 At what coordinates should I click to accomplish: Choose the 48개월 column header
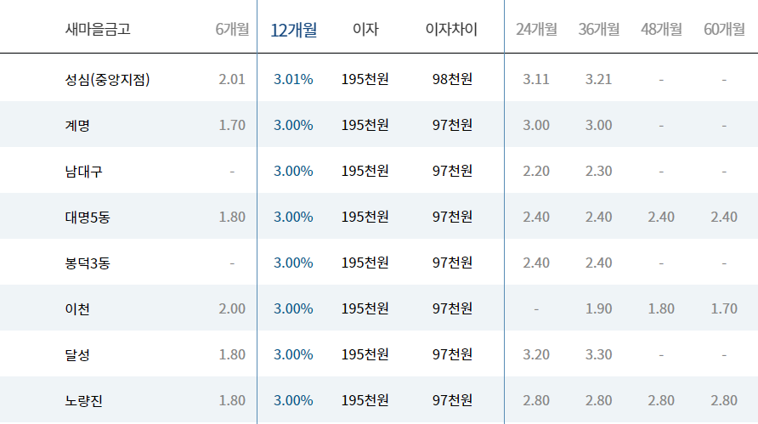point(661,30)
